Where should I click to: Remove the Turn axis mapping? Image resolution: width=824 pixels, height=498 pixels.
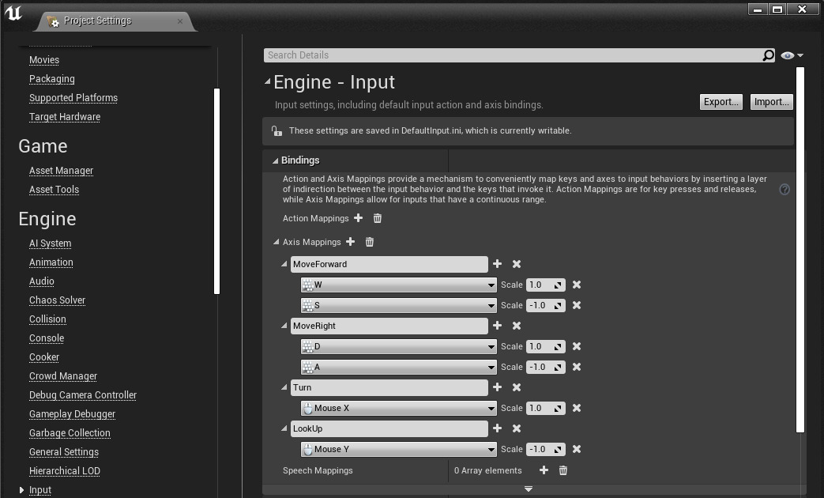517,387
